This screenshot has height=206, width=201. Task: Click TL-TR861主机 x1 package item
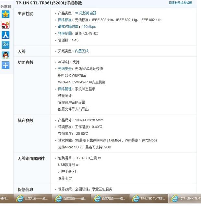88,158
